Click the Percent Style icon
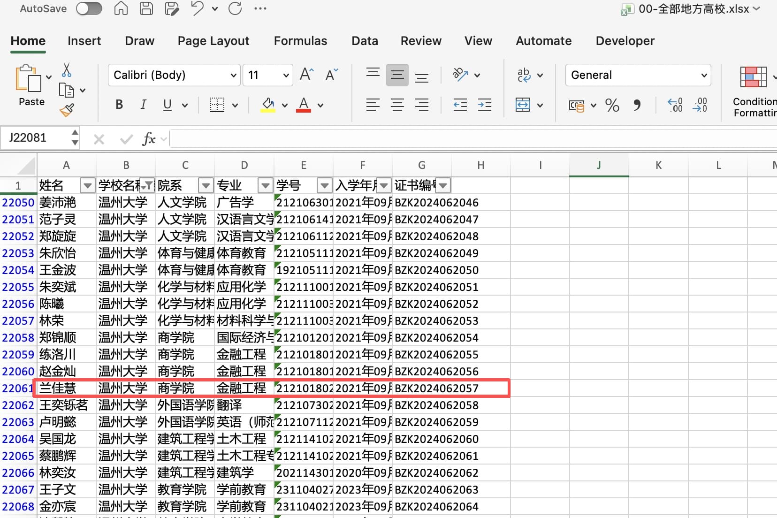 click(x=612, y=105)
